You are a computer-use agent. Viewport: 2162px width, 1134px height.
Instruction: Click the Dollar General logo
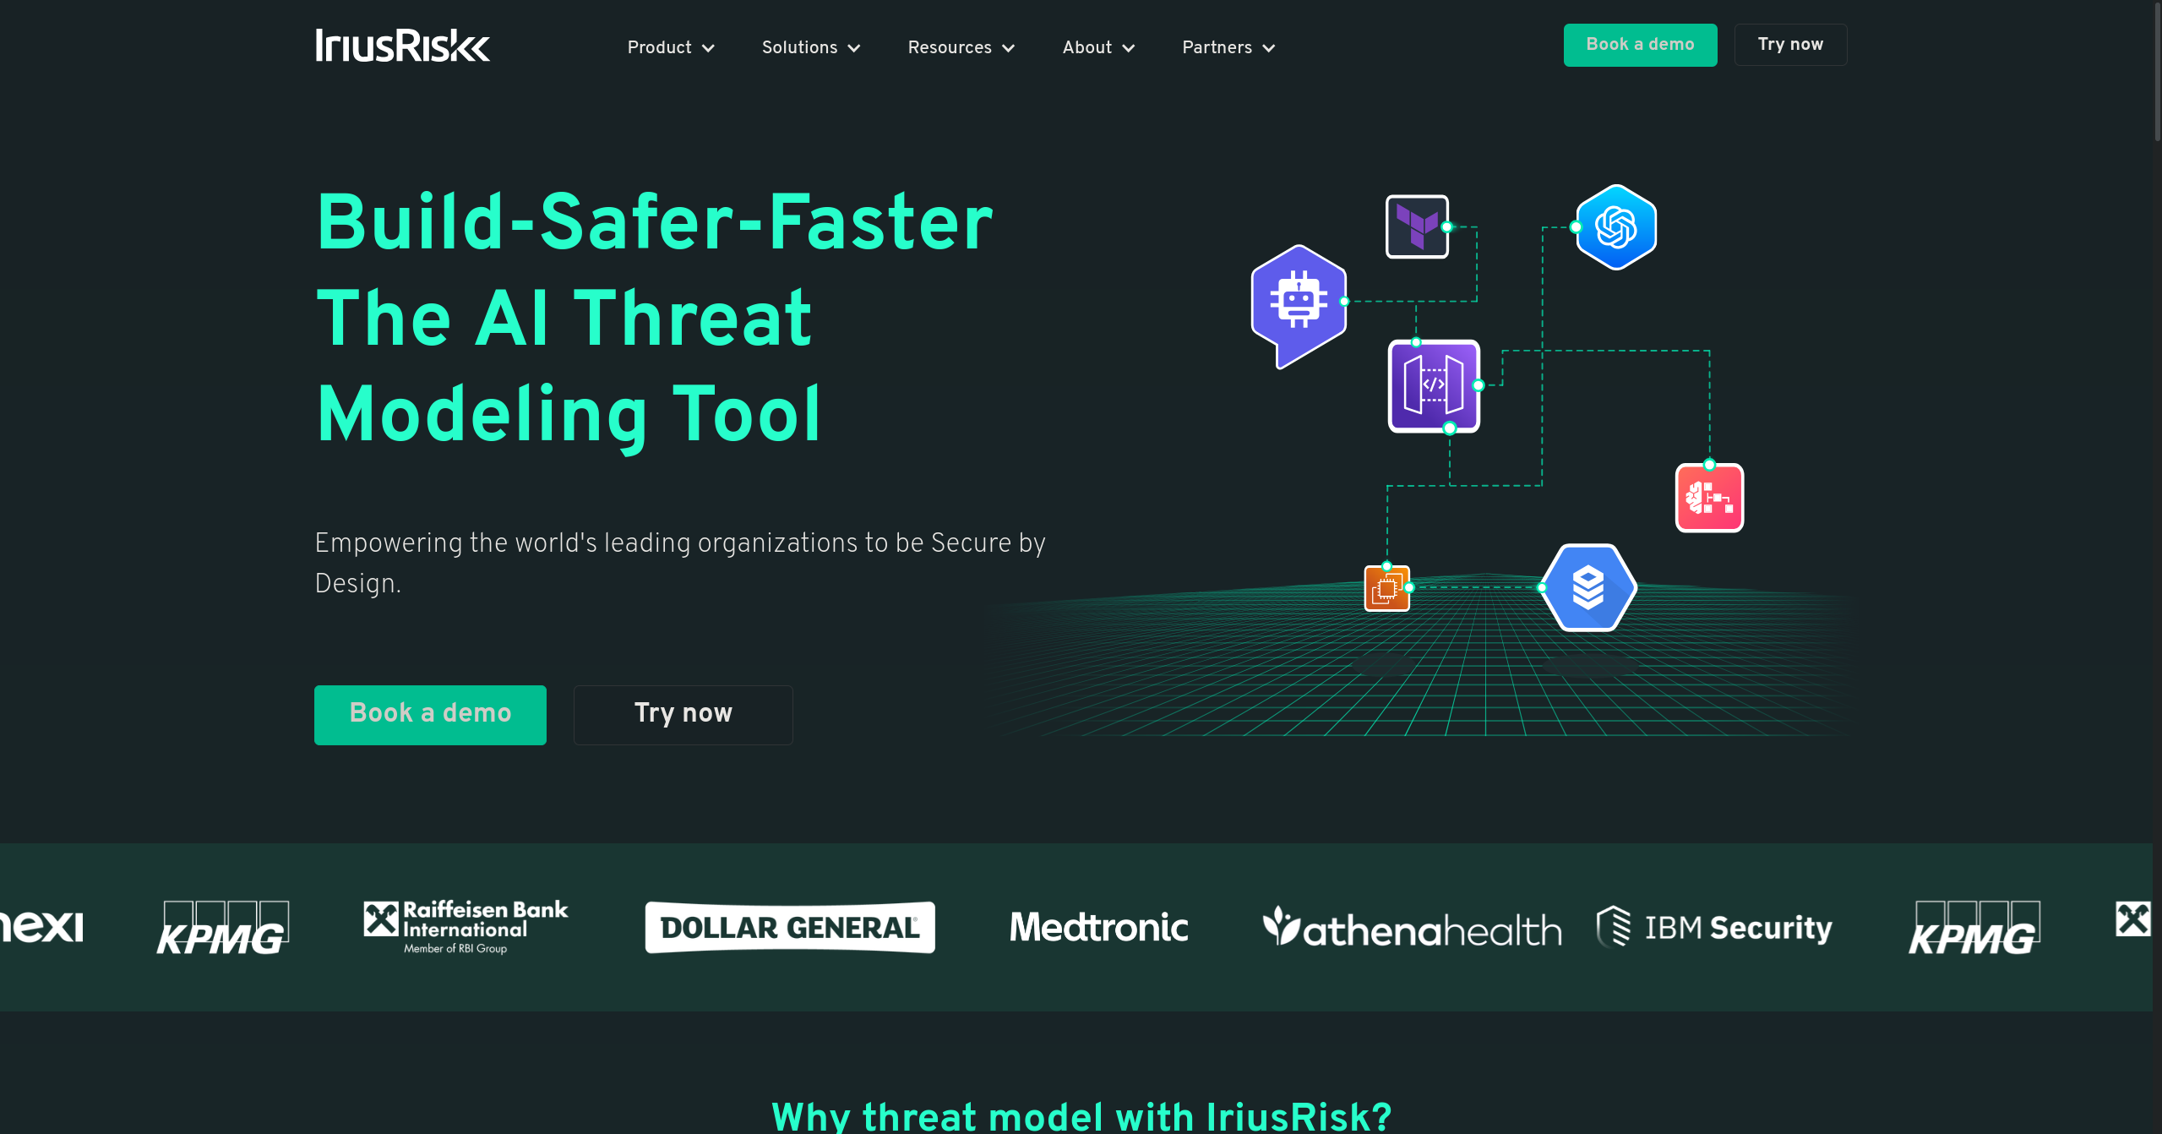point(789,927)
